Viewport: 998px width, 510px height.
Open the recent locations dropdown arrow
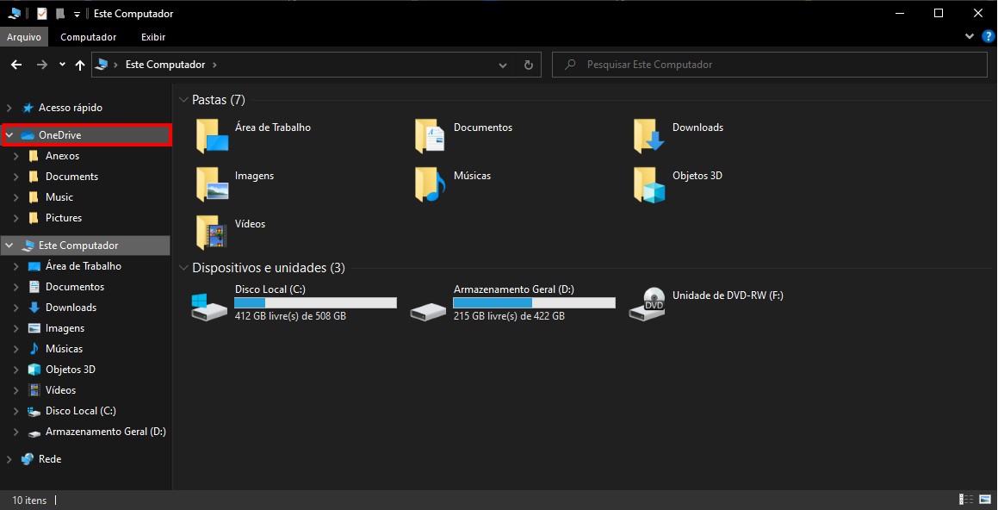pos(62,65)
